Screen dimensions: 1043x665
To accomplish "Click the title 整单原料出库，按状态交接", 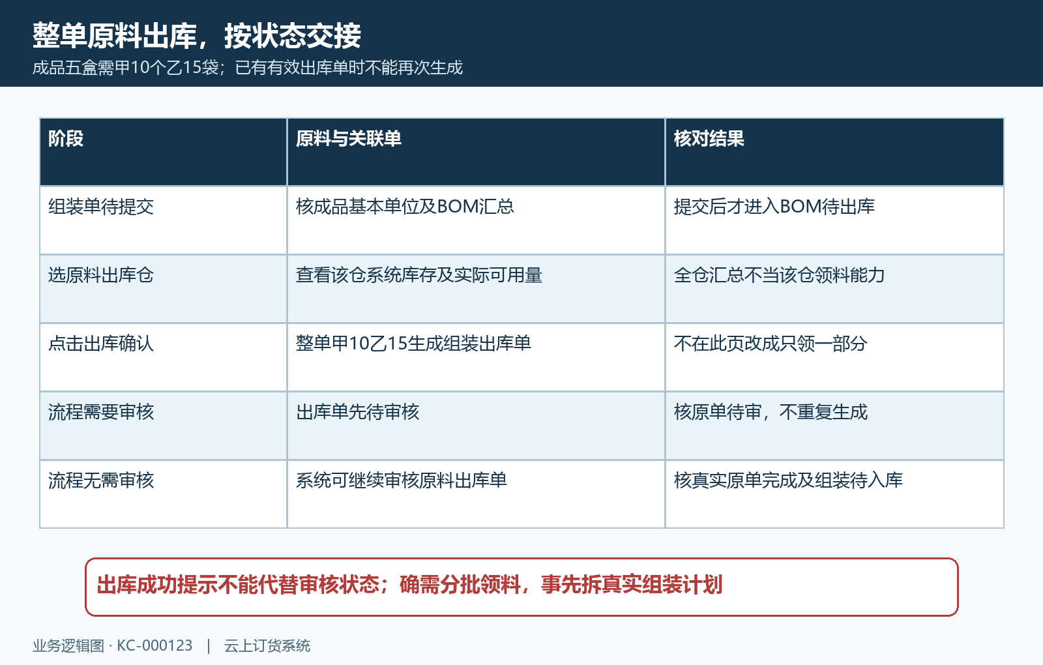I will coord(196,36).
